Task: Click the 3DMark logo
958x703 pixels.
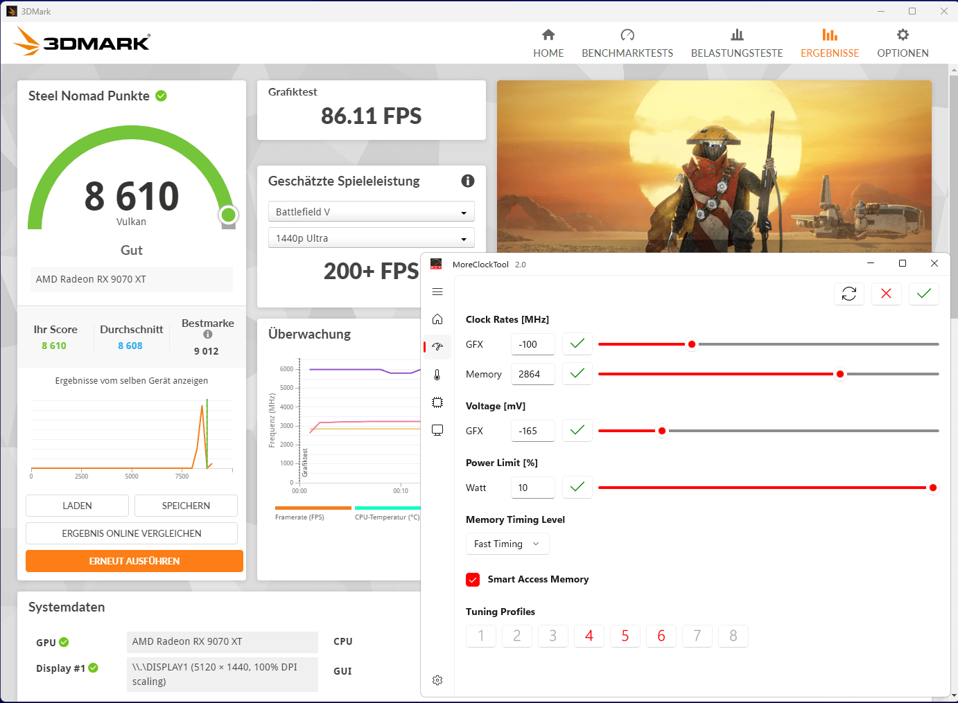Action: pos(82,42)
